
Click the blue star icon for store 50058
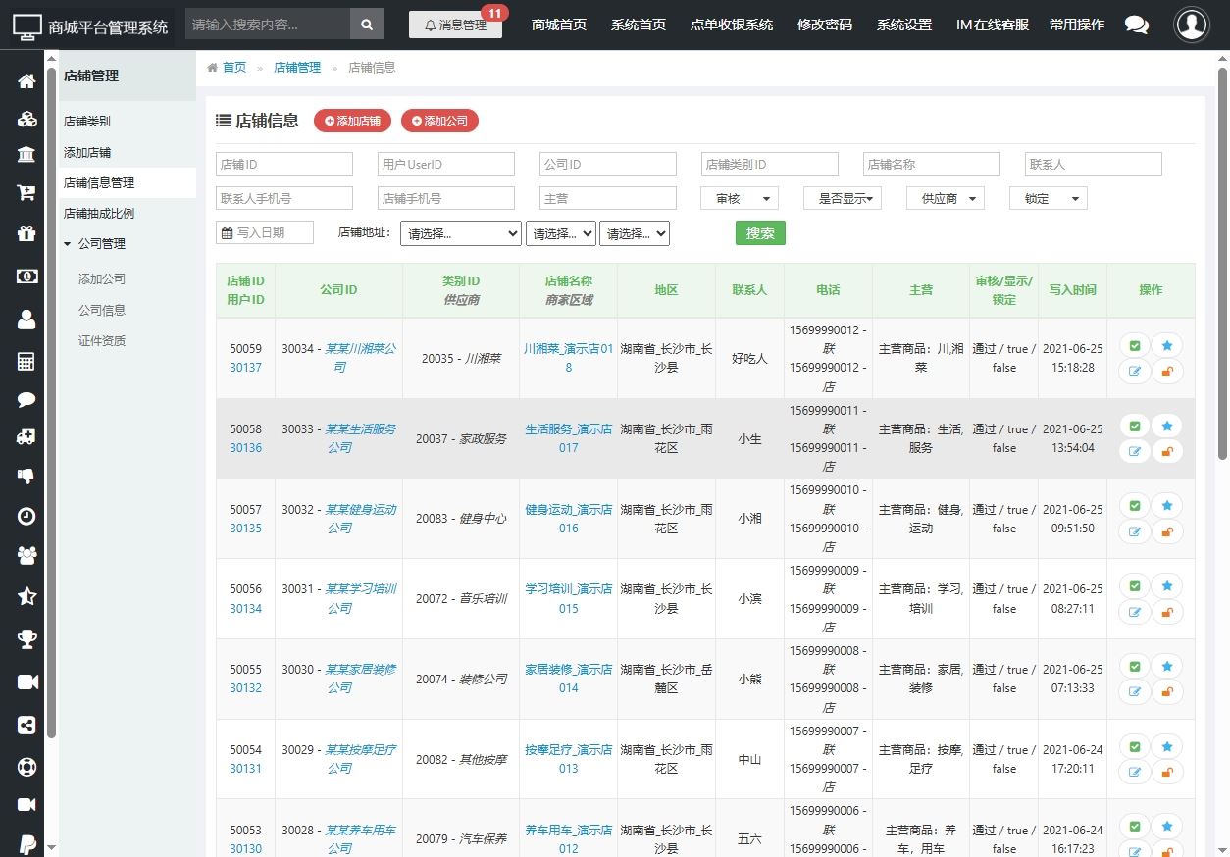(1167, 426)
